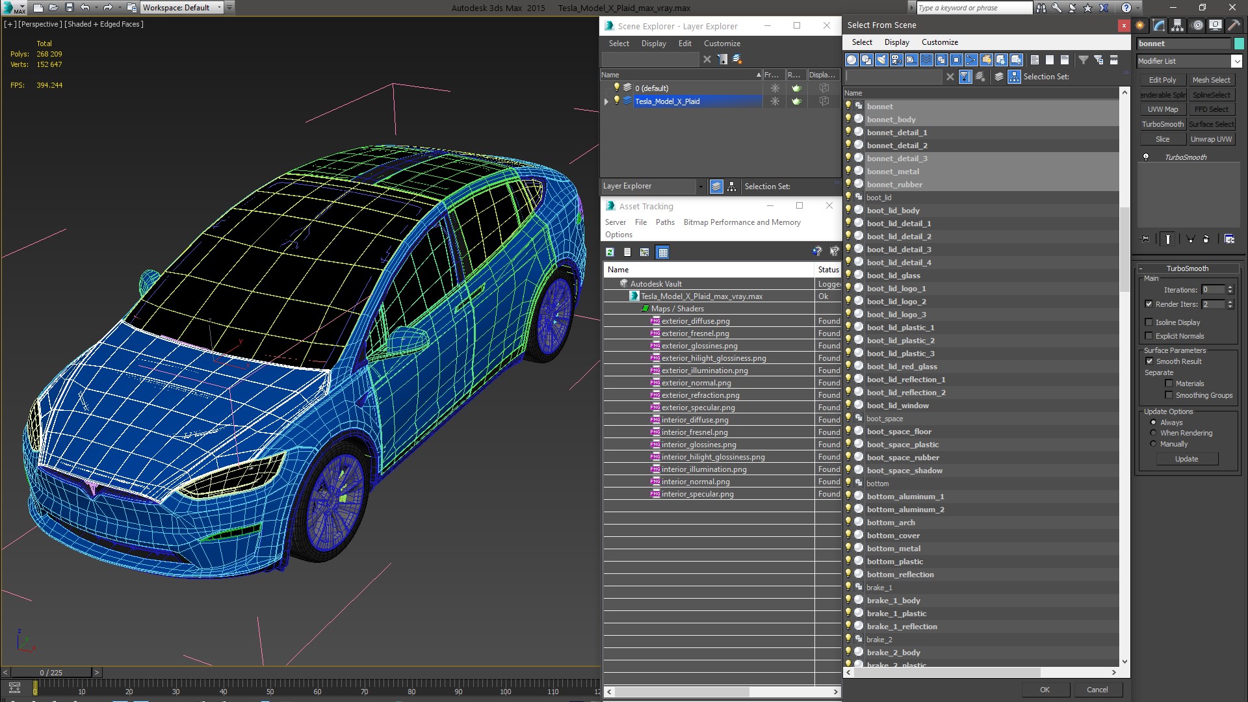The height and width of the screenshot is (702, 1248).
Task: Sort Scene Explorer list by Name column header
Action: (681, 75)
